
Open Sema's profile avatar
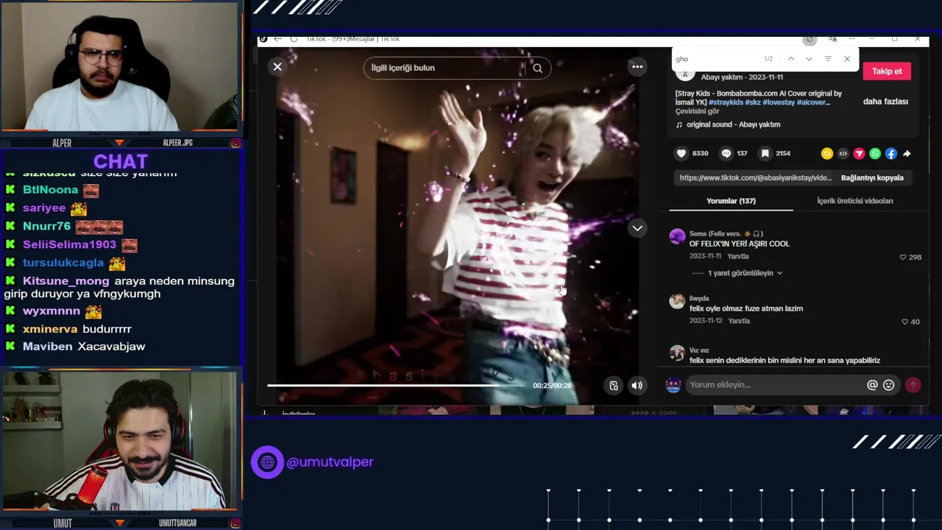(677, 236)
